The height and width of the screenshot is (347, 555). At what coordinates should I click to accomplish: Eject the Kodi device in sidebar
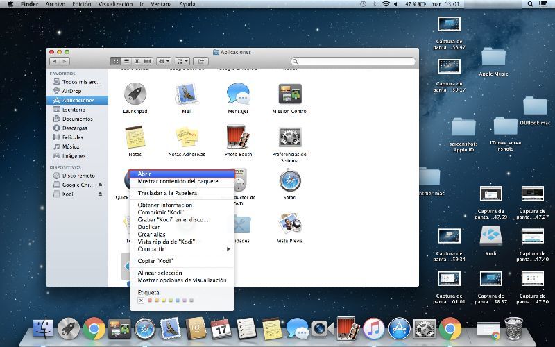pos(100,194)
